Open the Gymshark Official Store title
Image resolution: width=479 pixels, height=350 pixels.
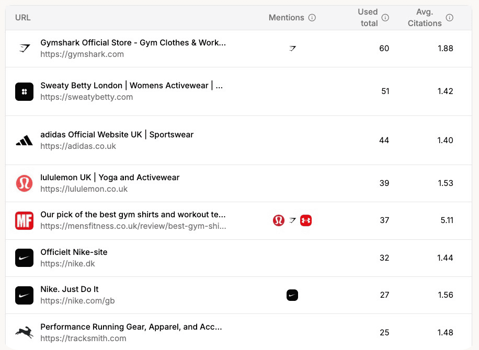coord(133,43)
